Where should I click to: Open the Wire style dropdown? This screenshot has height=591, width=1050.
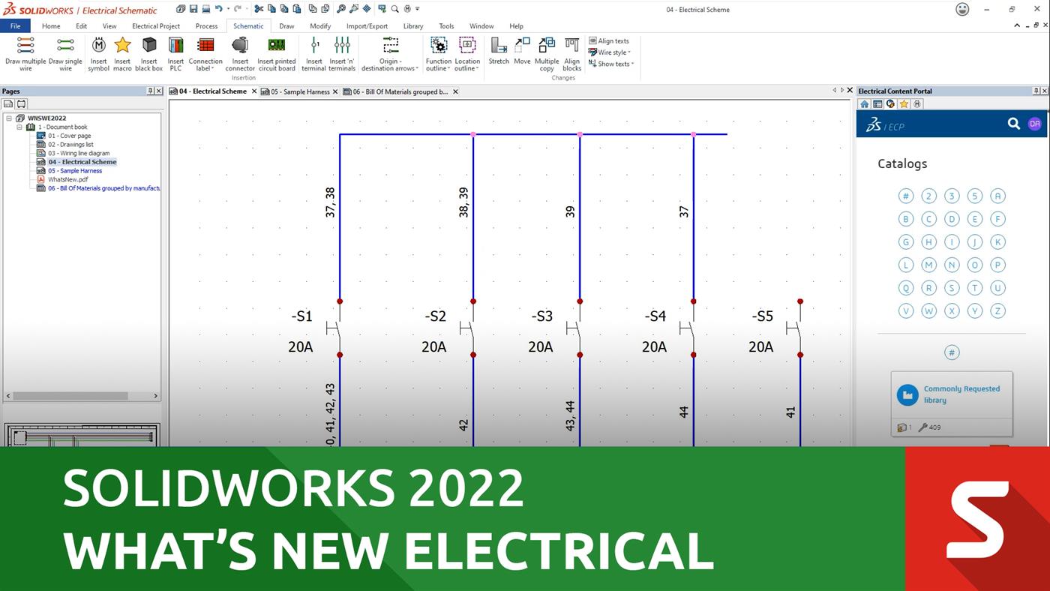tap(613, 52)
